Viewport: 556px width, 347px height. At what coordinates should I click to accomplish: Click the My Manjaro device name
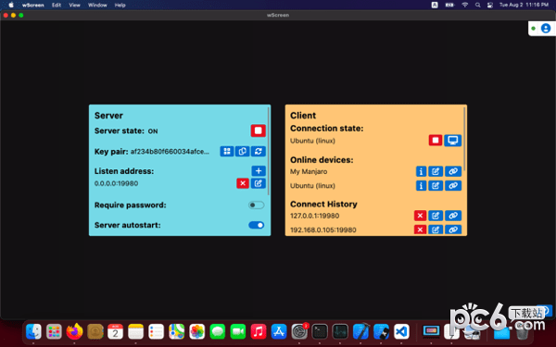(x=309, y=172)
